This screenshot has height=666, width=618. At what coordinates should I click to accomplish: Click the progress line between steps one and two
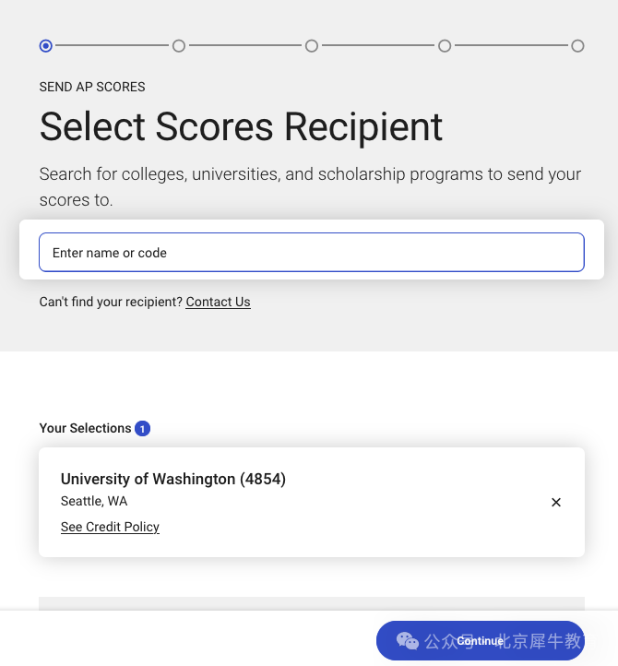tap(113, 45)
